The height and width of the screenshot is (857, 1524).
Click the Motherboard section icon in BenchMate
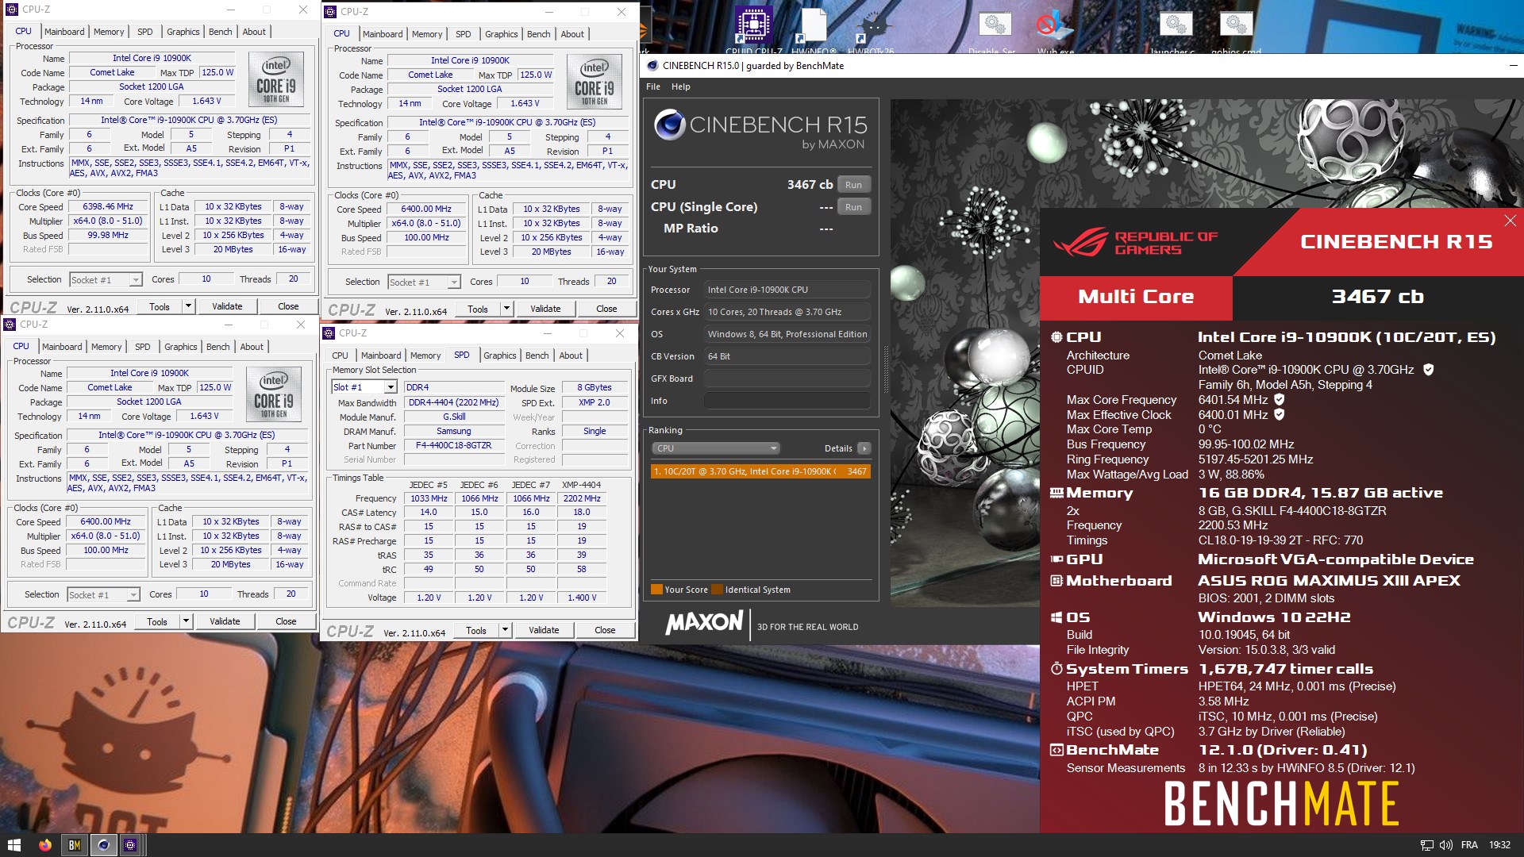click(1056, 581)
